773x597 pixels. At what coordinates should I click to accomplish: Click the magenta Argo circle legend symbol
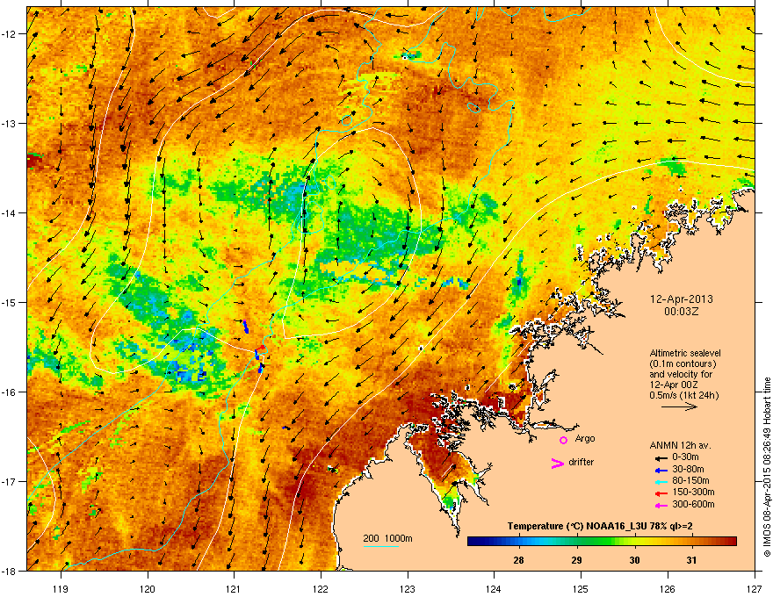tap(563, 440)
